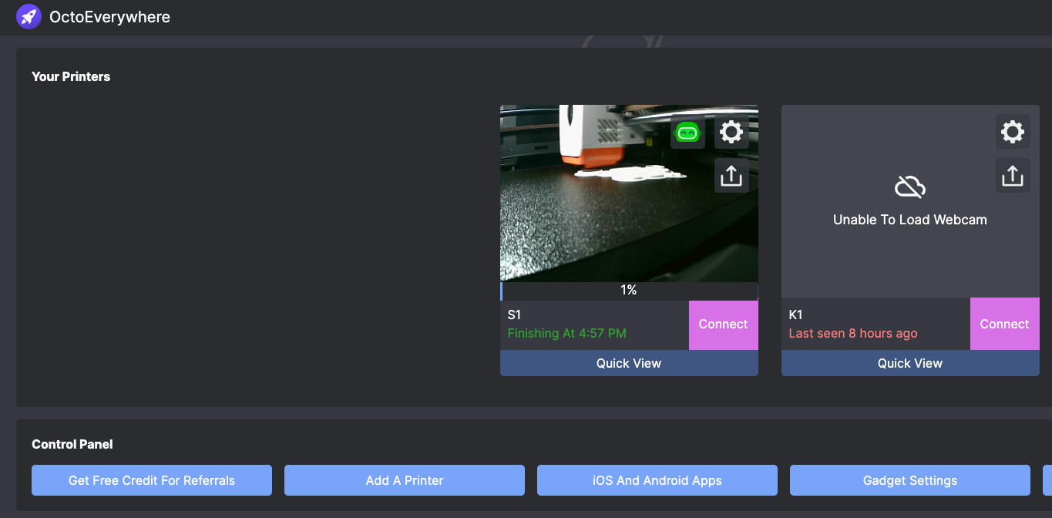The image size is (1052, 518).
Task: Click the share icon on S1 printer
Action: click(731, 176)
